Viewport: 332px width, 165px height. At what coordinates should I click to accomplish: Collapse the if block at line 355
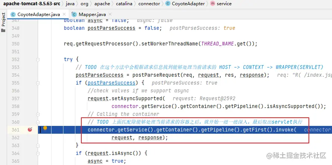pos(38,83)
